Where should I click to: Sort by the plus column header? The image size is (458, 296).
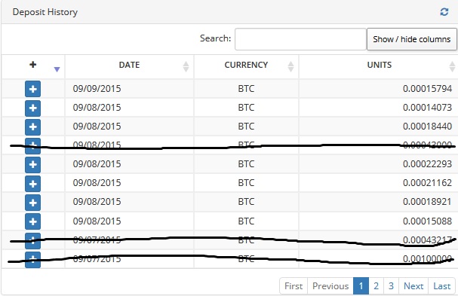click(x=33, y=66)
